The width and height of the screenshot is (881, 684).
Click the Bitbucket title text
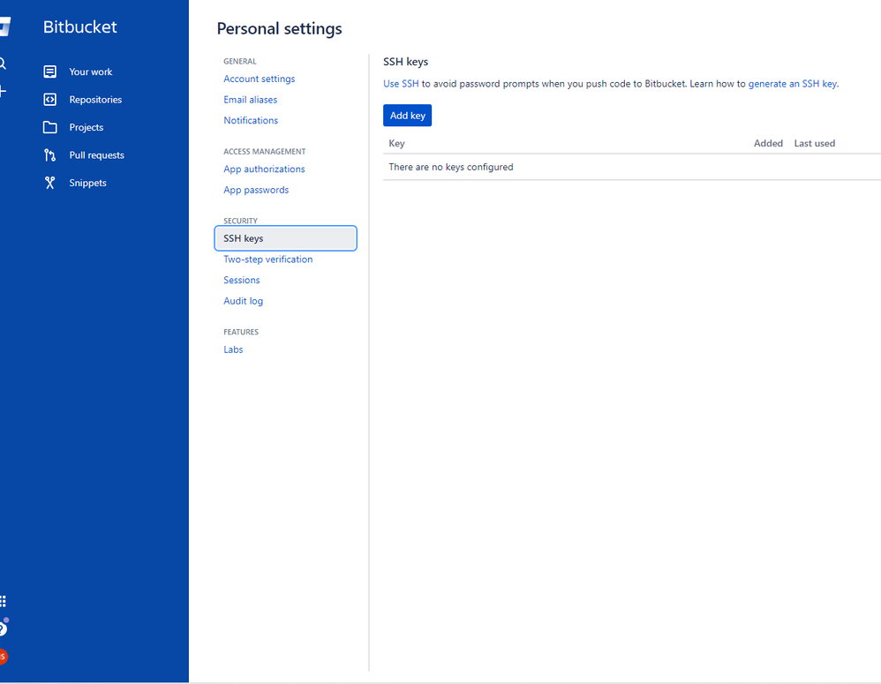coord(79,27)
